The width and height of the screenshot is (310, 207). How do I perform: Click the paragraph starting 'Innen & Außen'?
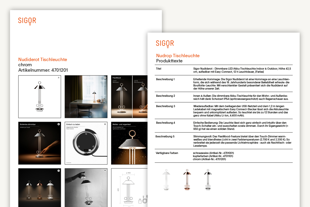[x=241, y=97]
